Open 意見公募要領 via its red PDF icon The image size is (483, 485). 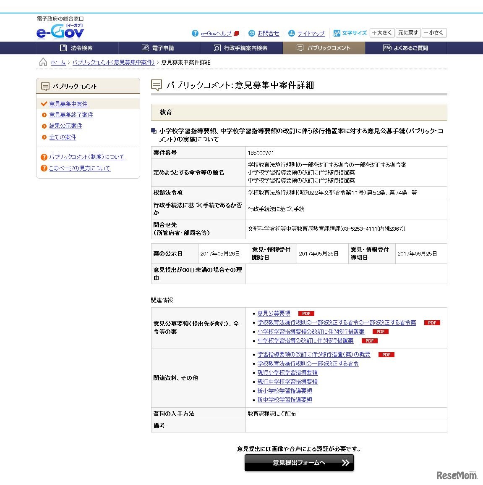click(306, 314)
